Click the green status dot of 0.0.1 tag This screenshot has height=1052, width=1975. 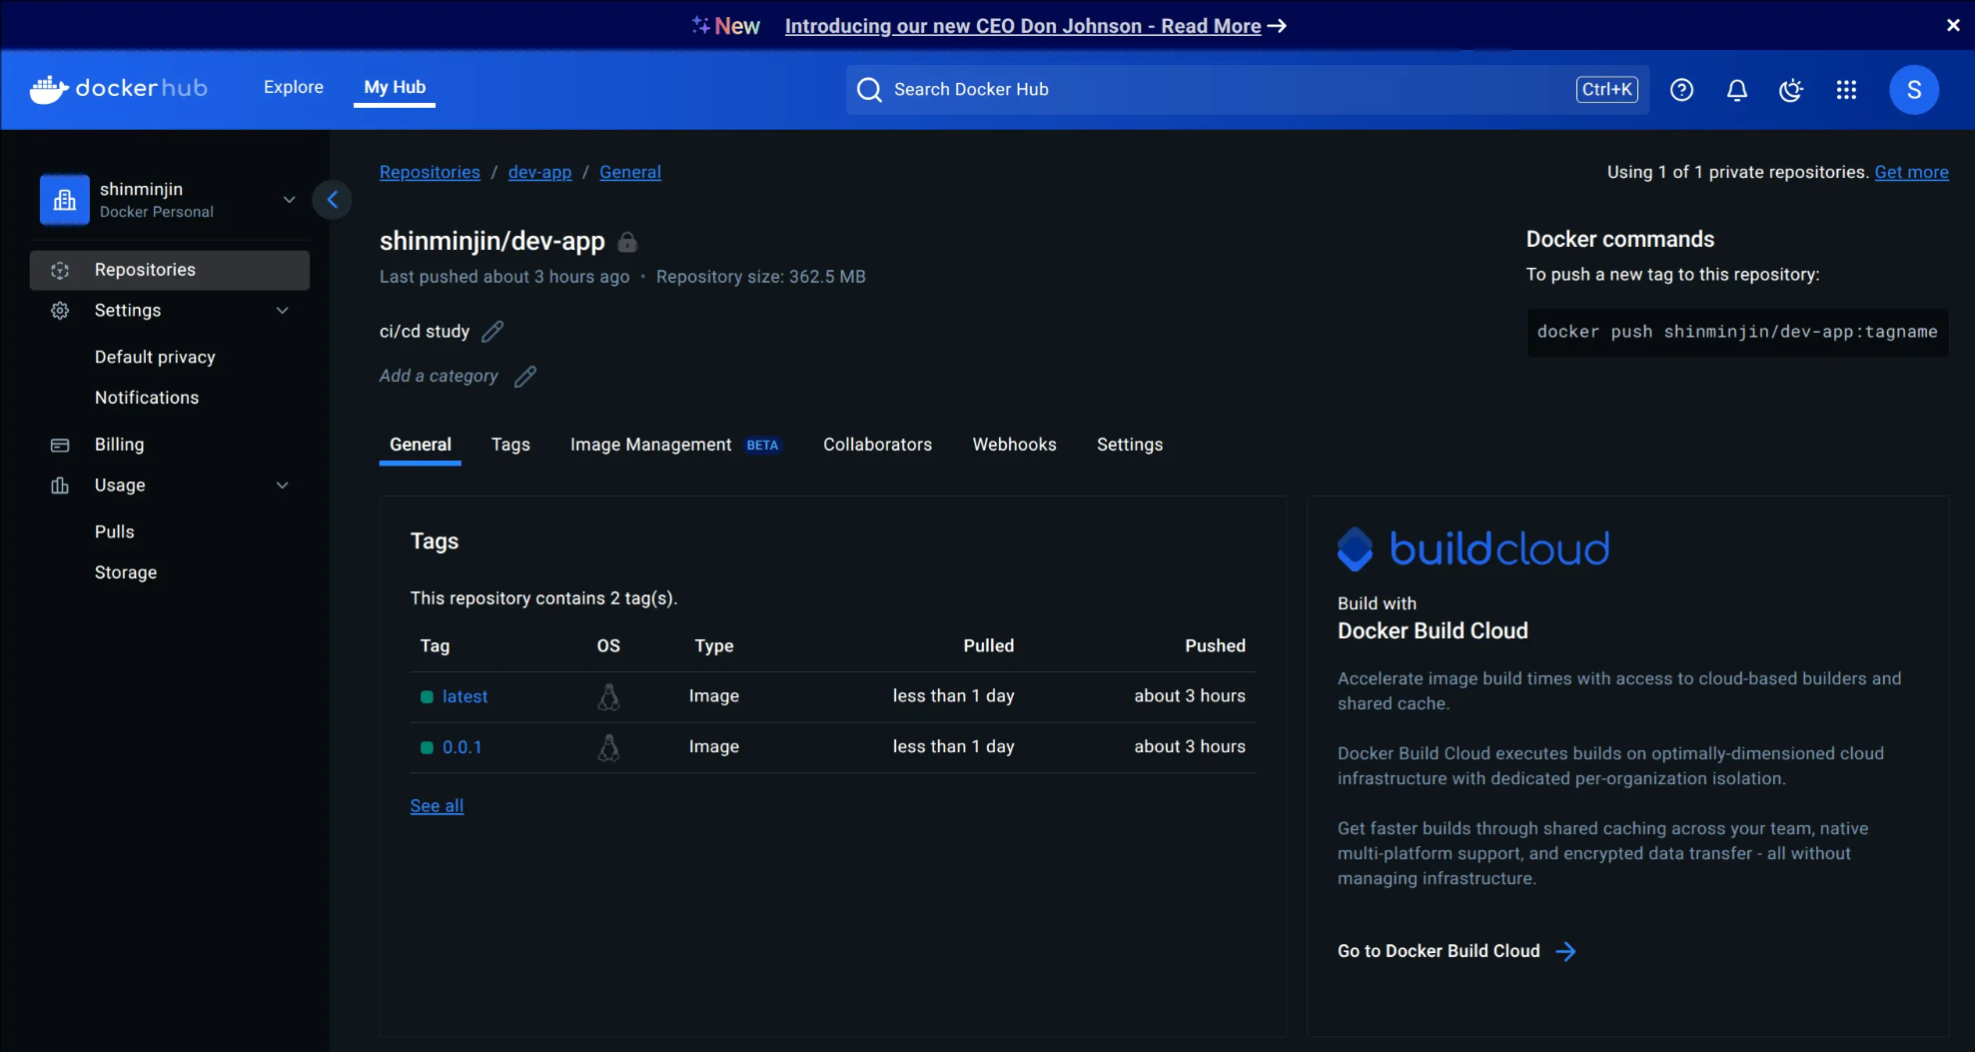(x=427, y=747)
